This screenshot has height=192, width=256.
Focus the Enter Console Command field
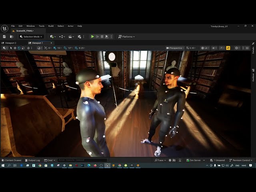[82, 160]
